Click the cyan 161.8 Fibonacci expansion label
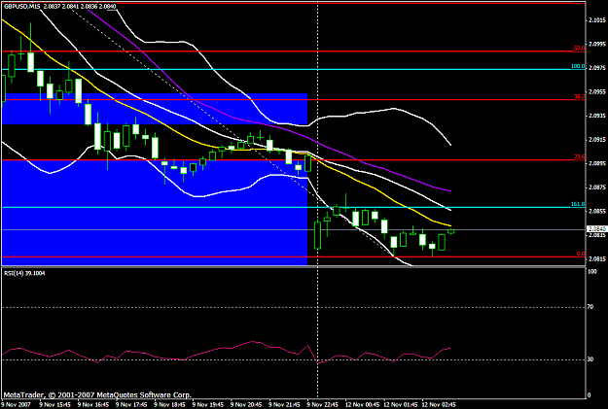608x409 pixels. click(578, 204)
